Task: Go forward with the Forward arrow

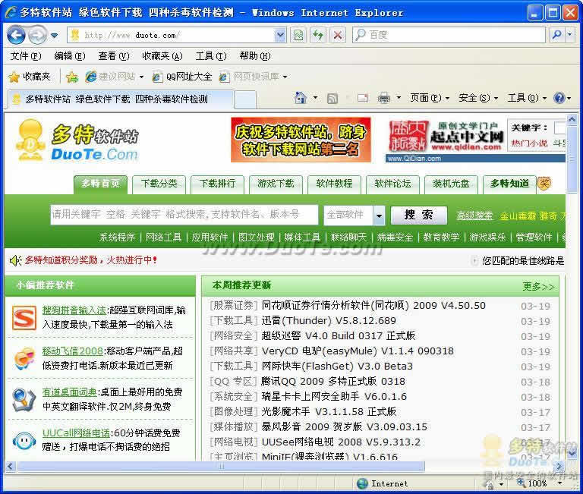Action: tap(37, 36)
